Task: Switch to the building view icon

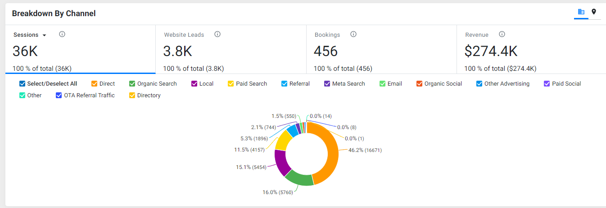Action: [581, 12]
